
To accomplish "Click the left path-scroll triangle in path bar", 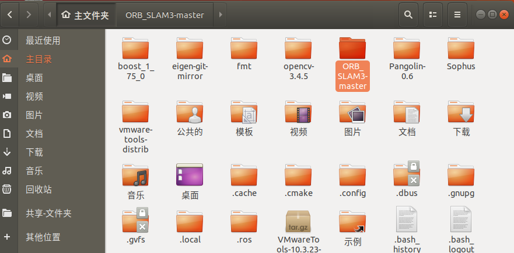I will pyautogui.click(x=50, y=15).
